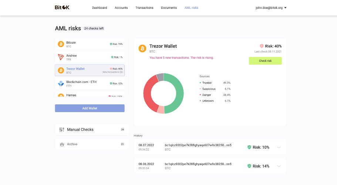The width and height of the screenshot is (337, 185).
Task: Click the large Bitcoin icon beside Trezor Wallet heading
Action: (x=142, y=48)
